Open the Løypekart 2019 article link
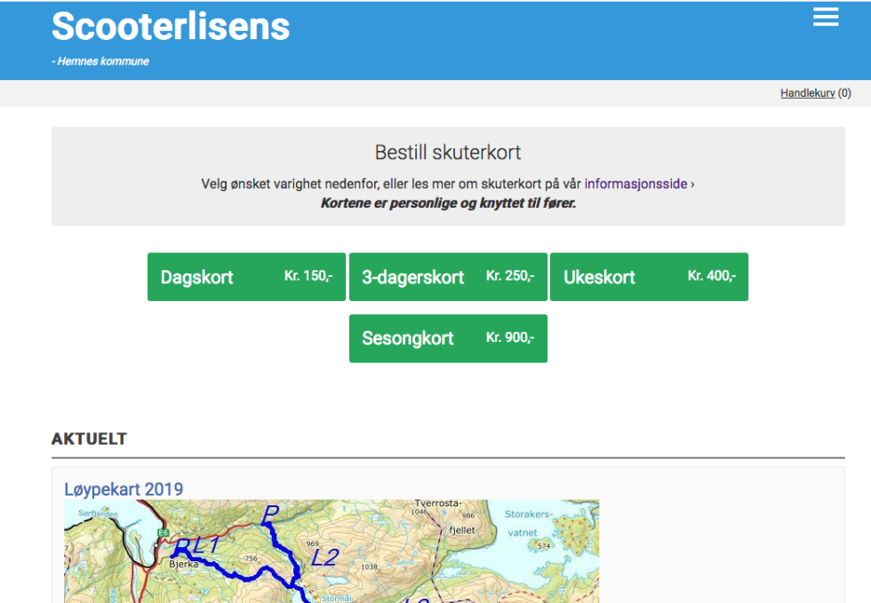The width and height of the screenshot is (871, 603). pyautogui.click(x=124, y=489)
